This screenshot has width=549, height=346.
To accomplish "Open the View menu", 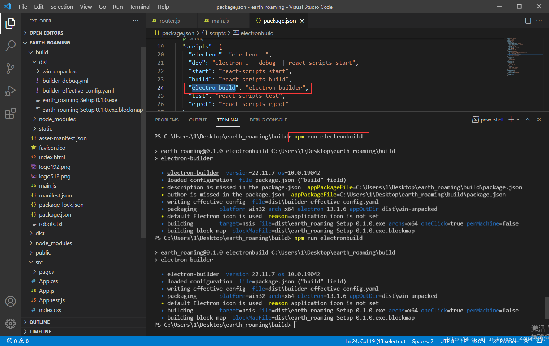I will [86, 7].
